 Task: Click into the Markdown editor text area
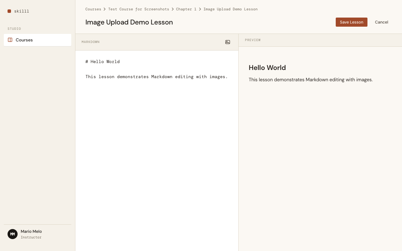[157, 151]
